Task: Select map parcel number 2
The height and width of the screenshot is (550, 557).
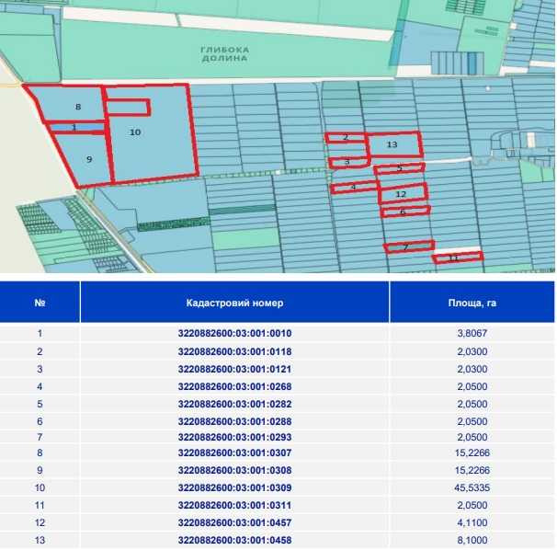Action: [346, 138]
